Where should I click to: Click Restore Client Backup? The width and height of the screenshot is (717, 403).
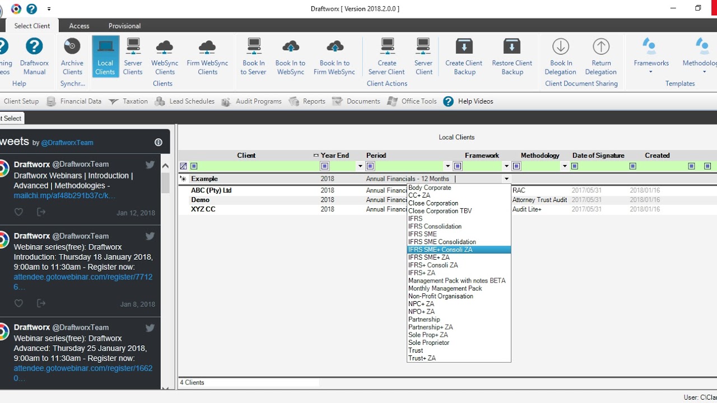[x=512, y=56]
